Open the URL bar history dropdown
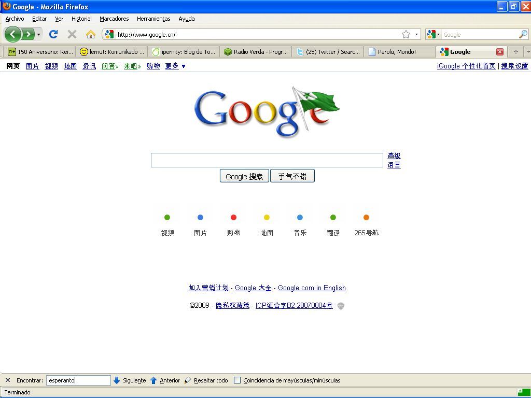This screenshot has height=398, width=531. point(416,35)
